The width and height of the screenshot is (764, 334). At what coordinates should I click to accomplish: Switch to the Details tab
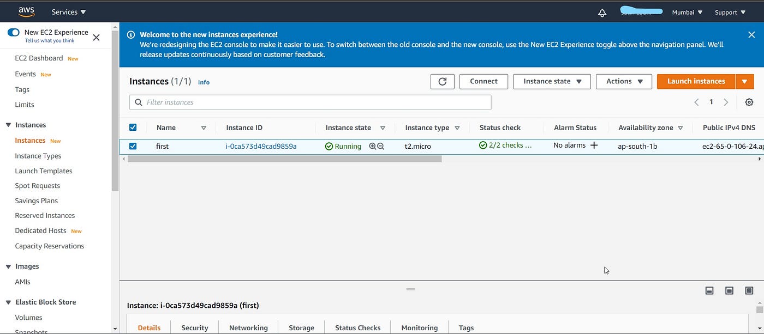coord(149,327)
